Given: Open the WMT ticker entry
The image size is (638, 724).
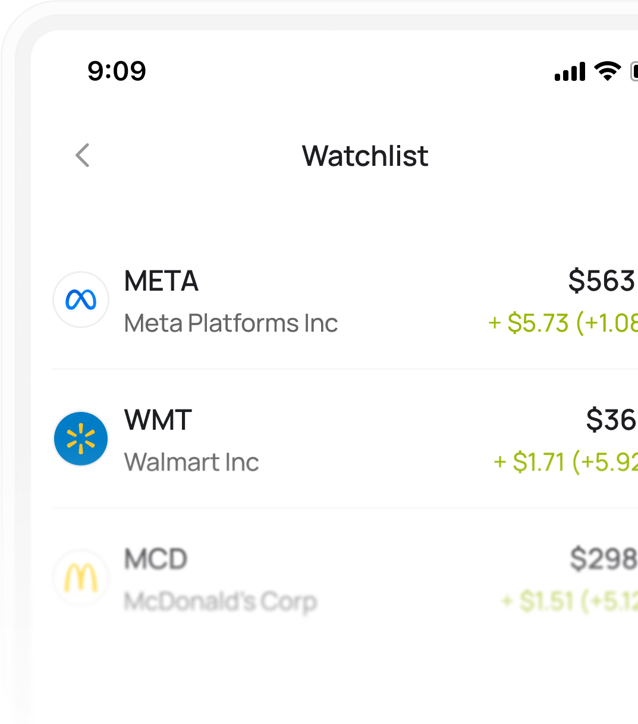Looking at the screenshot, I should coord(158,420).
